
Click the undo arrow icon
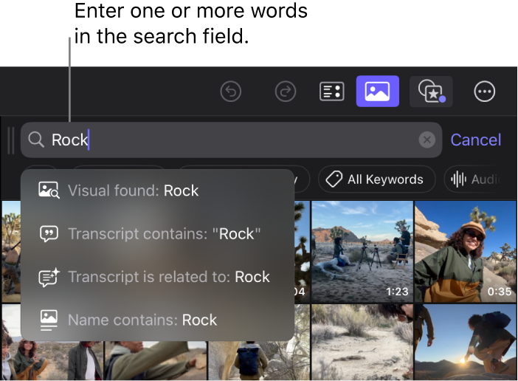click(230, 92)
